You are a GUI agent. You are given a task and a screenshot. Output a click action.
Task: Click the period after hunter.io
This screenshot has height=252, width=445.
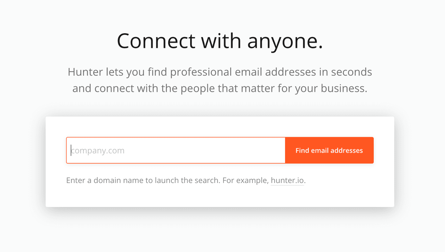click(304, 180)
